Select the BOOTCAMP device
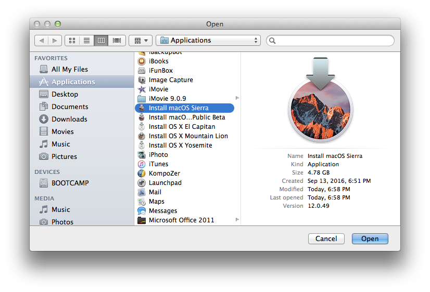The image size is (430, 292). 82,183
